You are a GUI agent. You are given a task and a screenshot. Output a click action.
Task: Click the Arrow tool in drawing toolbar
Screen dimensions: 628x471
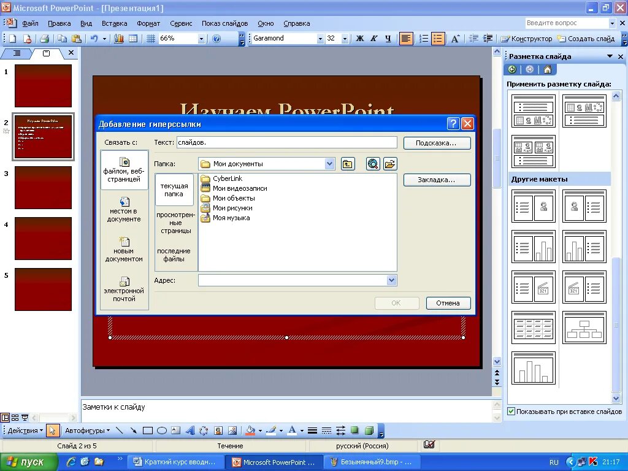133,431
